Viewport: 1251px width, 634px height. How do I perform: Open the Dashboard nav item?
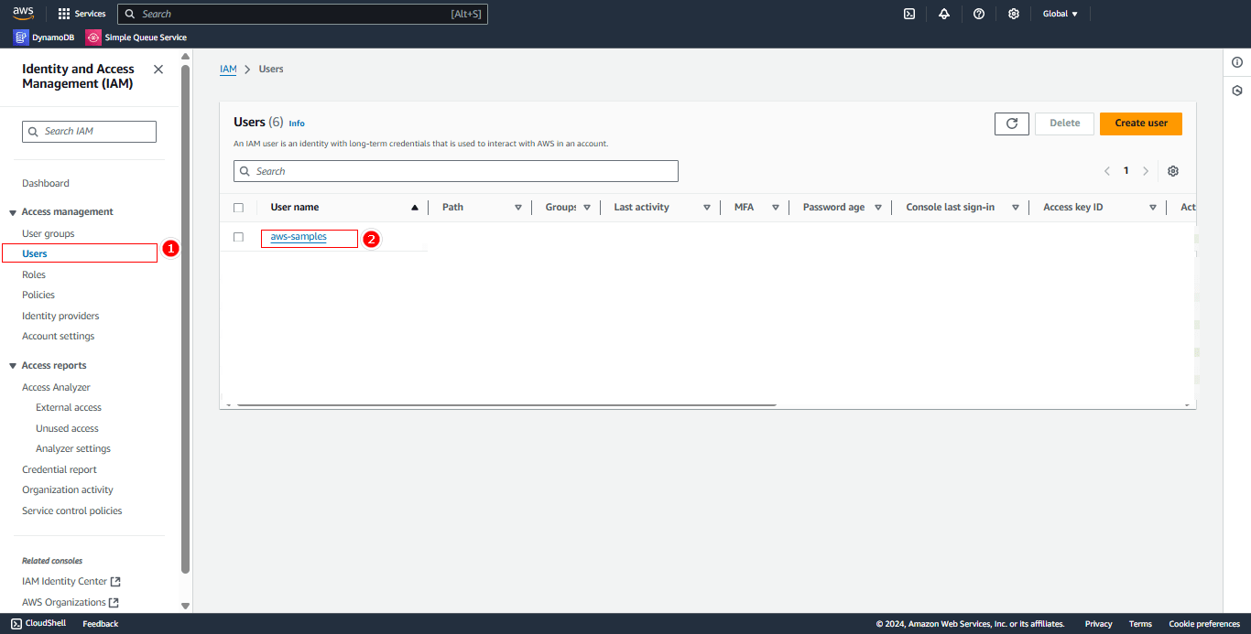(46, 183)
